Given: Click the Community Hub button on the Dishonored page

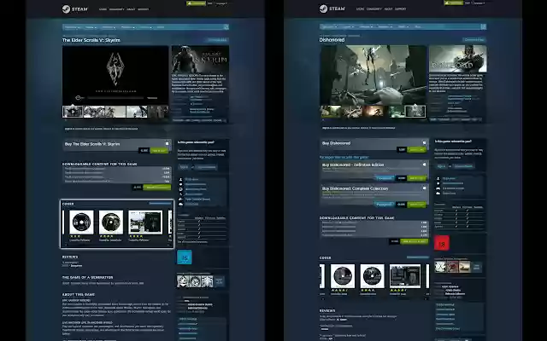Looking at the screenshot, I should point(474,40).
